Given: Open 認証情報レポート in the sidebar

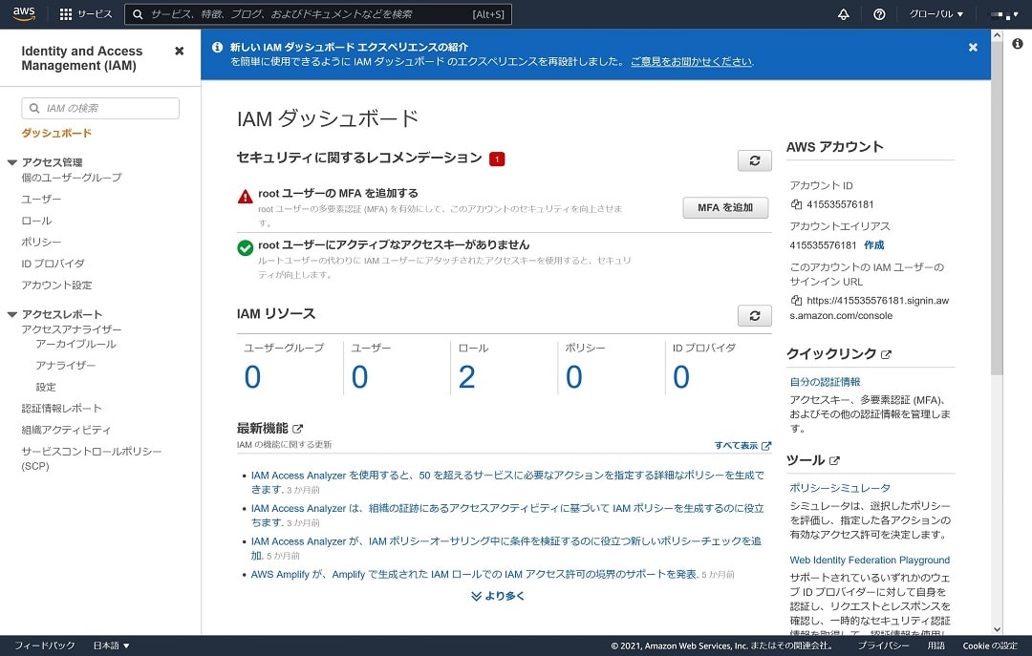Looking at the screenshot, I should (61, 408).
